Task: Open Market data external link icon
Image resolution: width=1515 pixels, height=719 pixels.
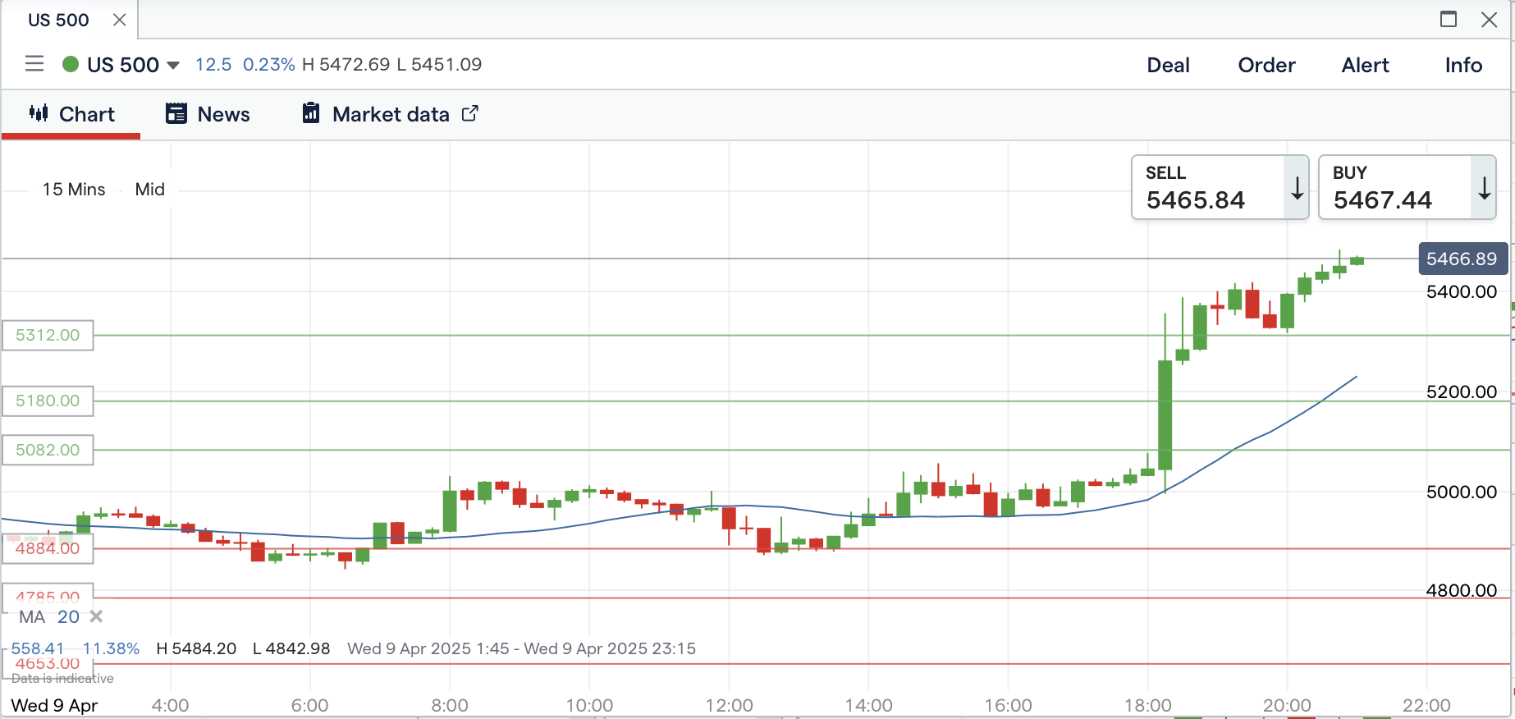Action: point(469,113)
